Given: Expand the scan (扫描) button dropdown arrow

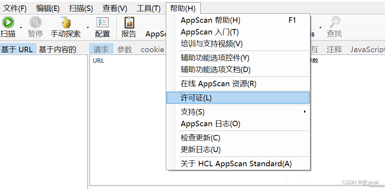Looking at the screenshot, I should point(21,27).
